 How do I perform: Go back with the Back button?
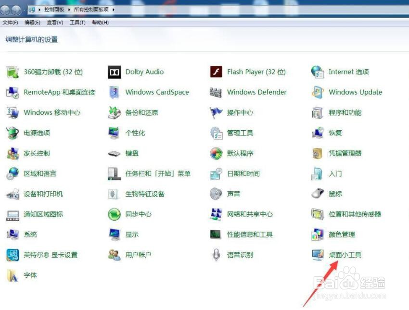pyautogui.click(x=5, y=10)
